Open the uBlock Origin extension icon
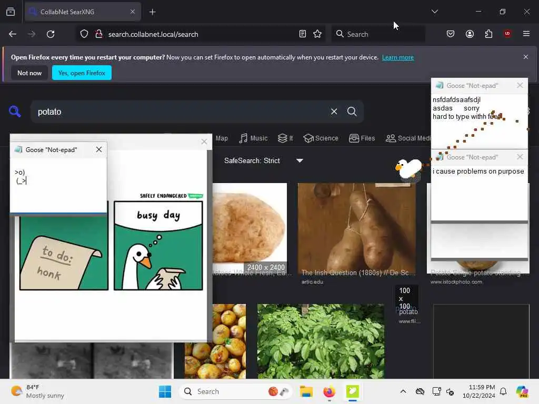 507,34
